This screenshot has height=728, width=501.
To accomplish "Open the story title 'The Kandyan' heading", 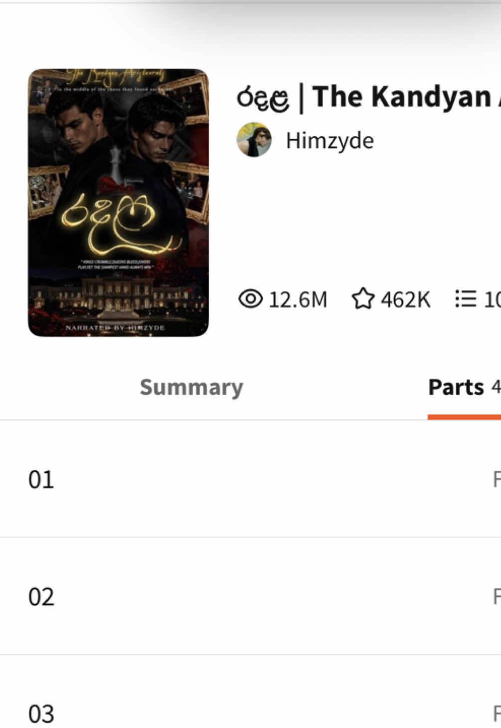I will pos(368,97).
